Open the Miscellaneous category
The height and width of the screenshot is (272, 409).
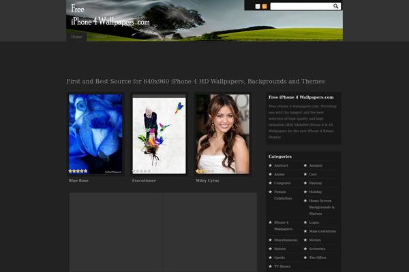pyautogui.click(x=286, y=240)
